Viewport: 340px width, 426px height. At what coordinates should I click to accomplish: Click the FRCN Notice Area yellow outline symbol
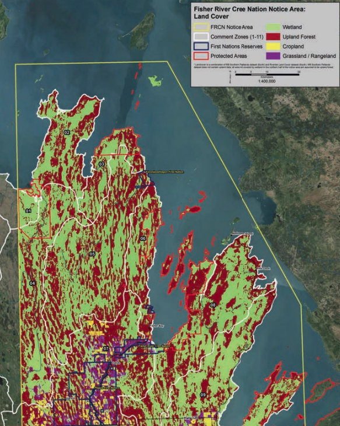[x=201, y=27]
